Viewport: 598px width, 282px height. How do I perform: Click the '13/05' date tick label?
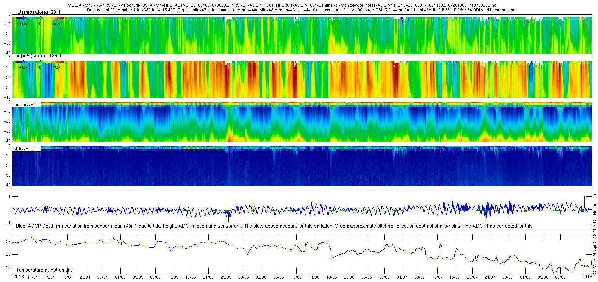click(x=173, y=277)
